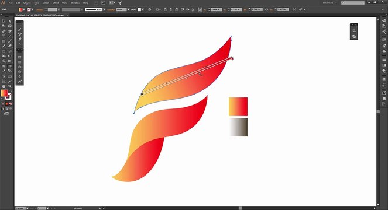Switch paint mode to Color
The image size is (388, 210).
[3, 104]
